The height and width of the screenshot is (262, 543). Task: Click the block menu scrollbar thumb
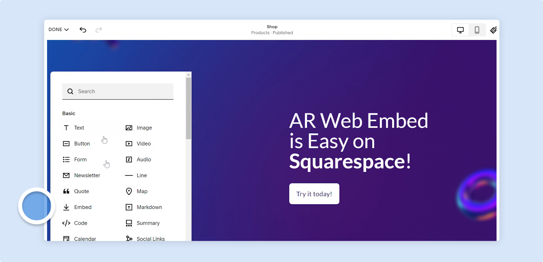[x=188, y=109]
